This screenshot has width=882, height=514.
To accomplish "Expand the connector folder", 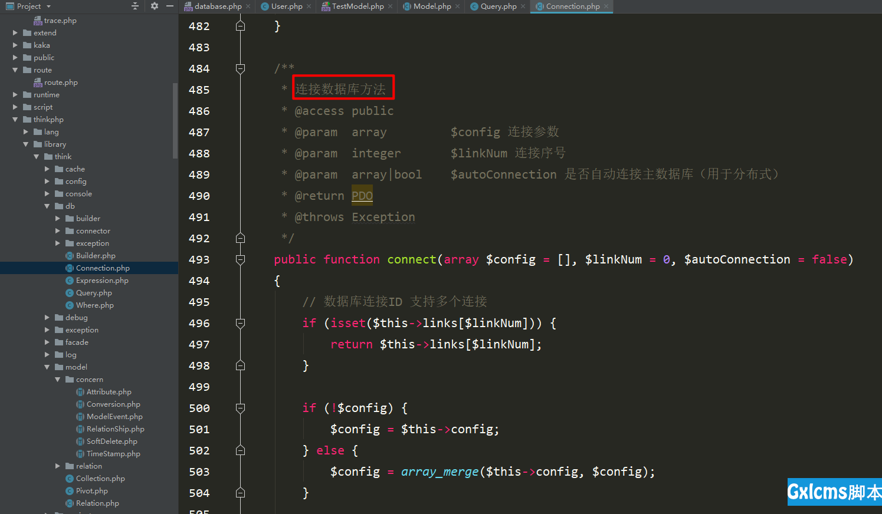I will [x=58, y=231].
